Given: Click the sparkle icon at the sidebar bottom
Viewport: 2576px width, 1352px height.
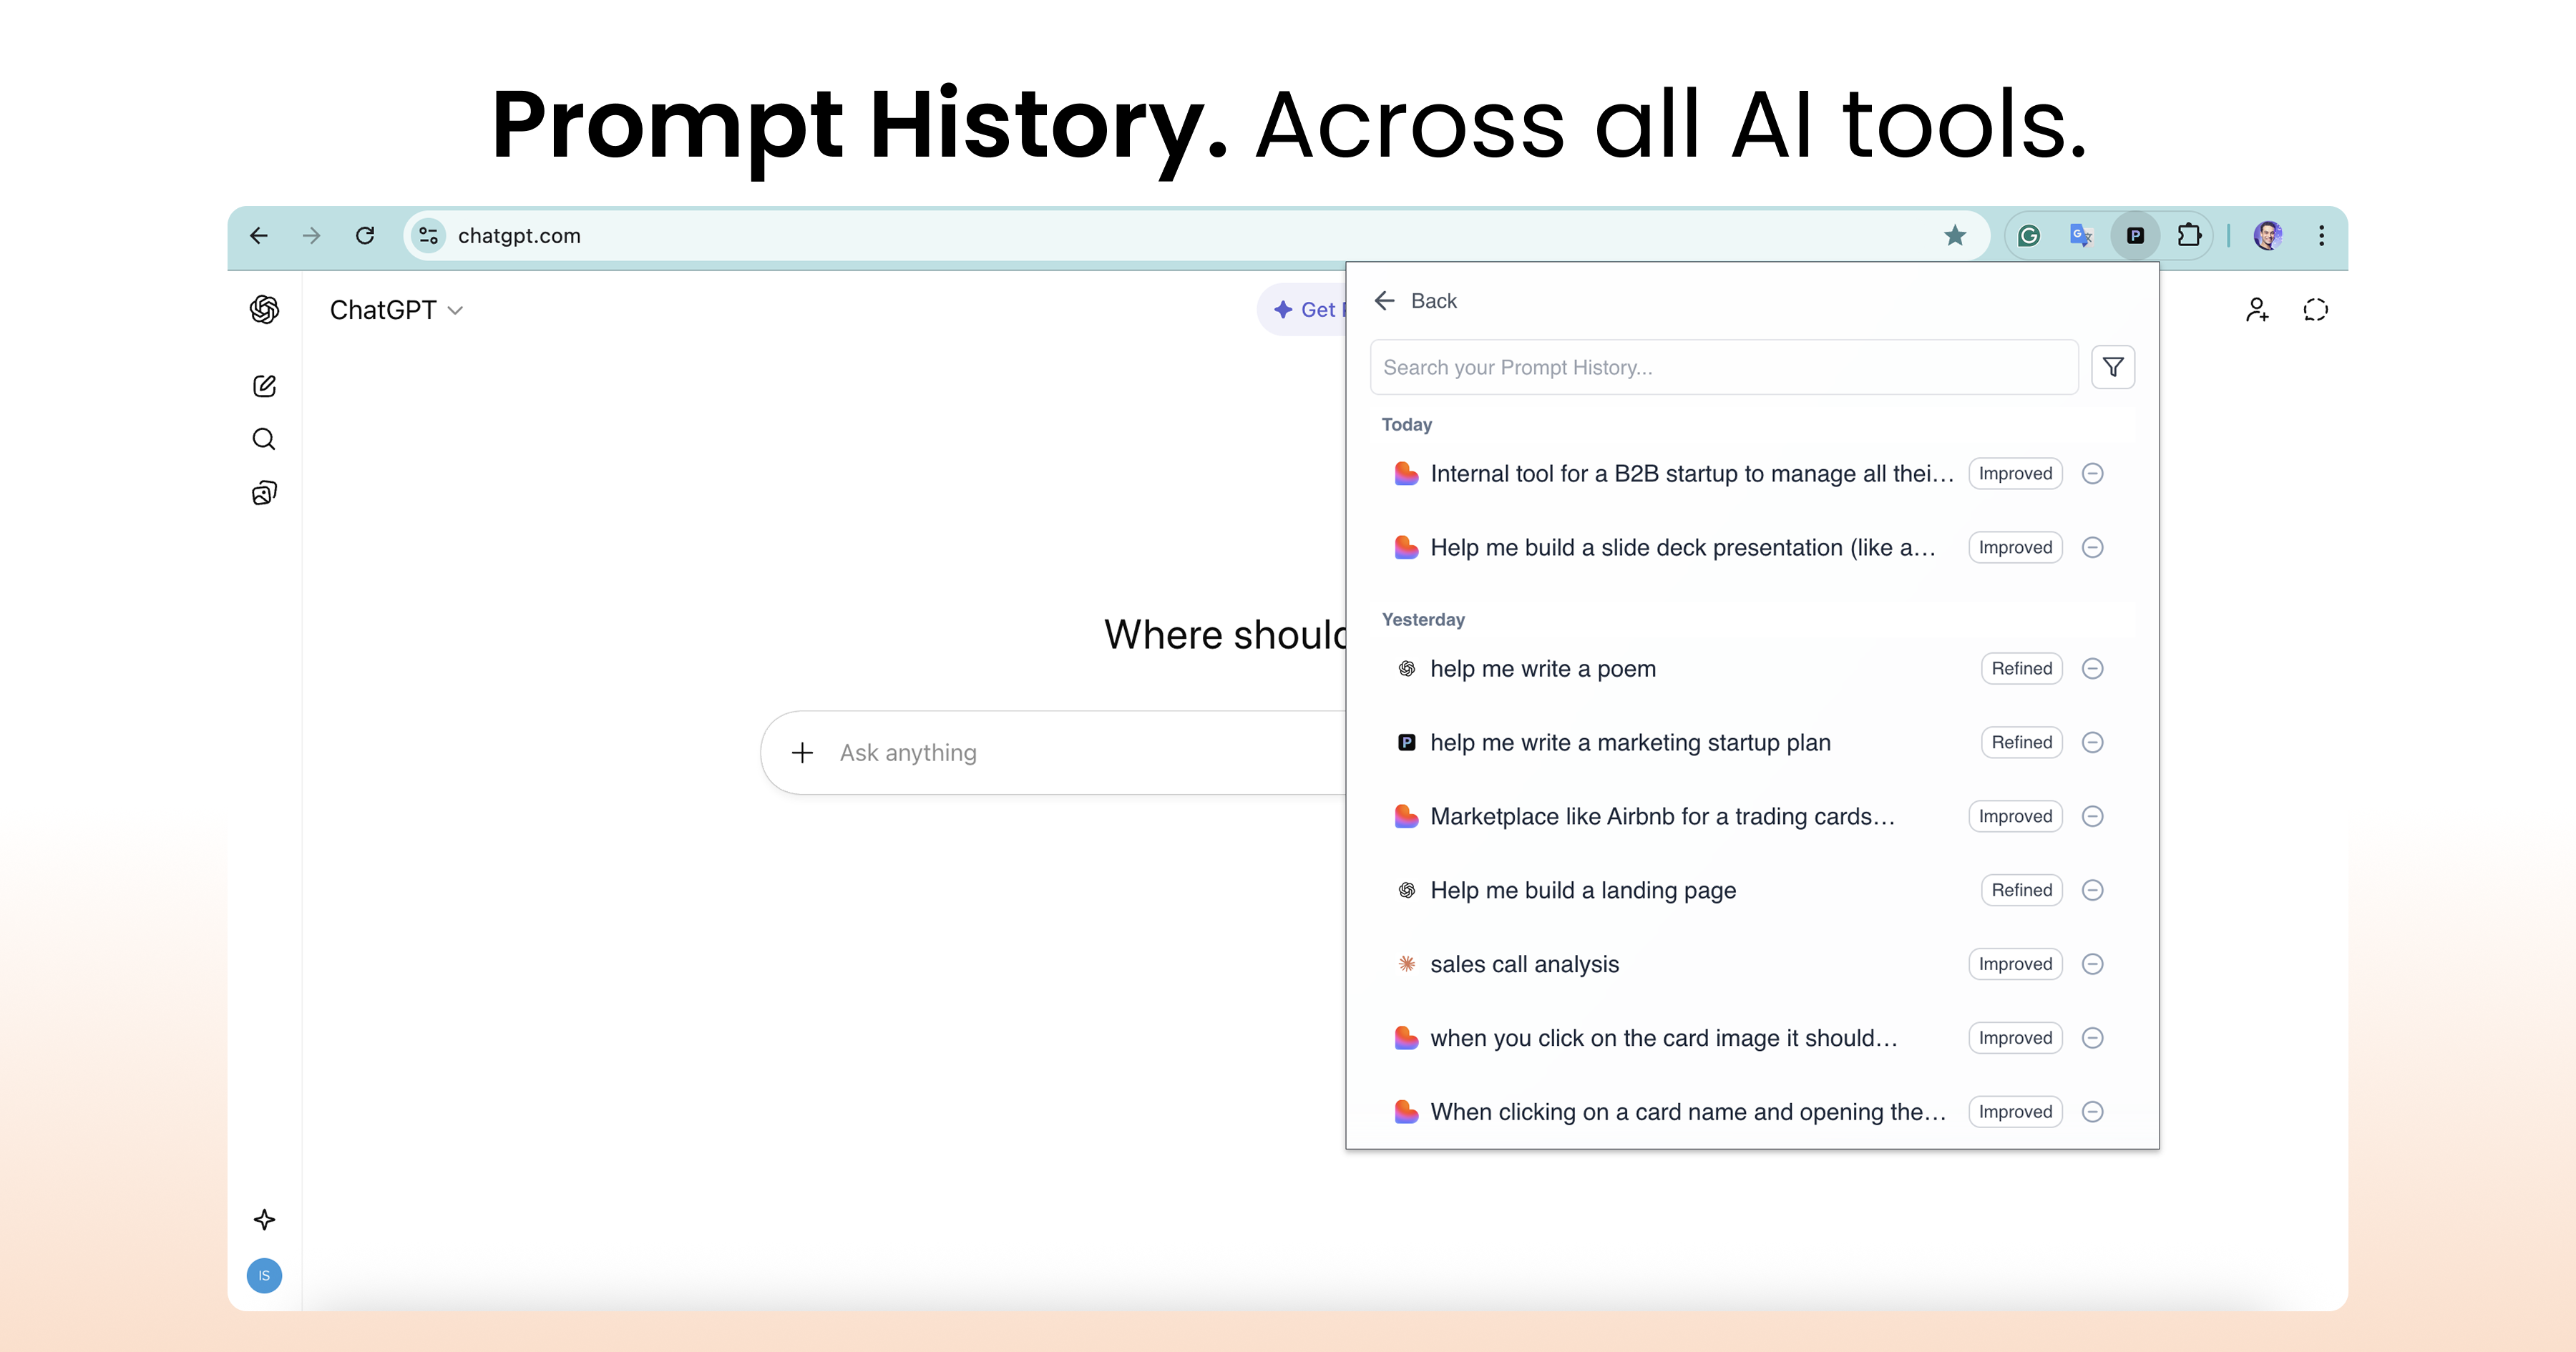Looking at the screenshot, I should click(263, 1219).
